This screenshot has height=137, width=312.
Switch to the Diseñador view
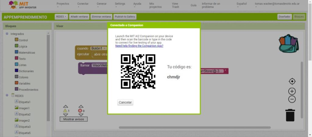click(x=285, y=17)
